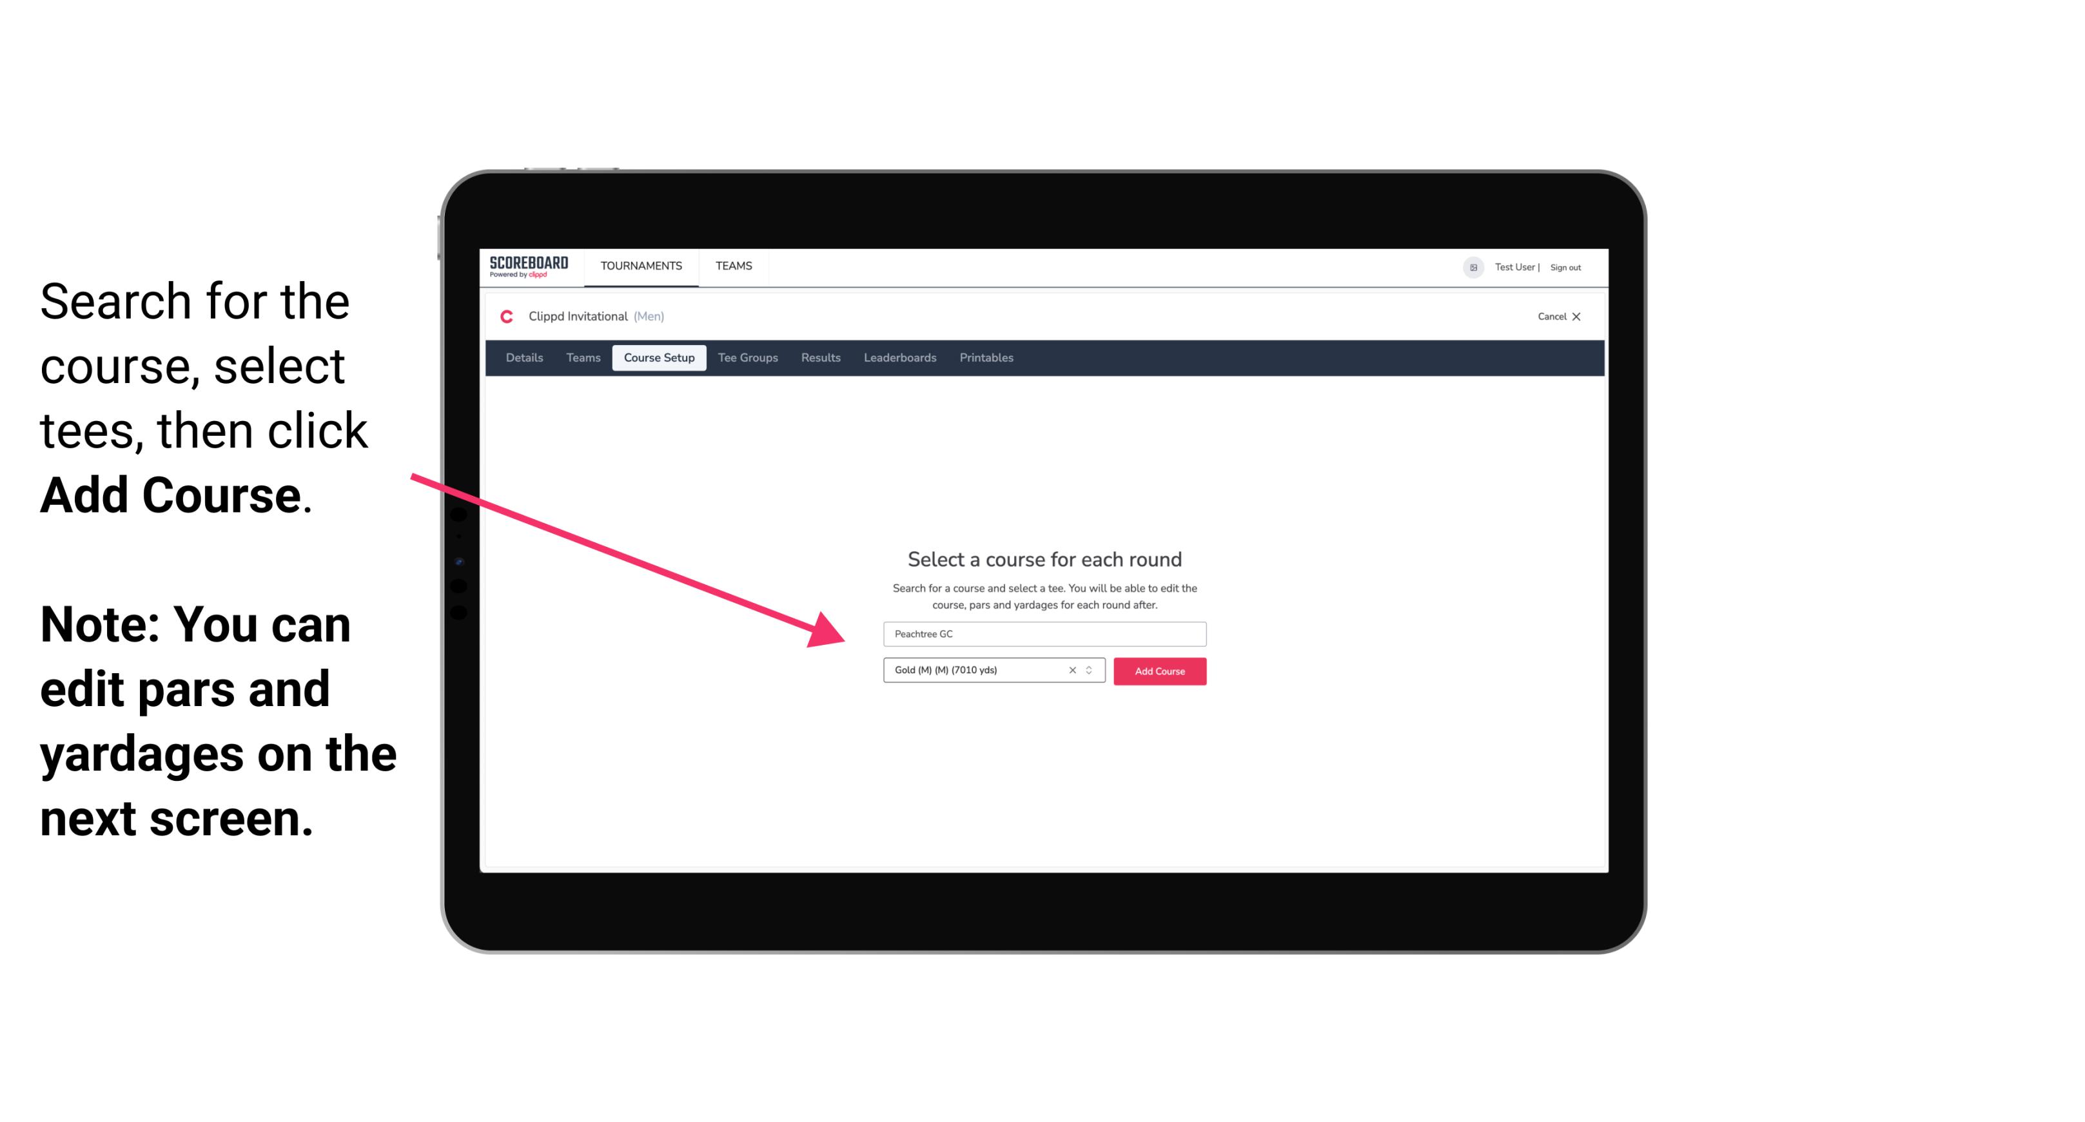Open the Teams navigation menu

click(732, 265)
